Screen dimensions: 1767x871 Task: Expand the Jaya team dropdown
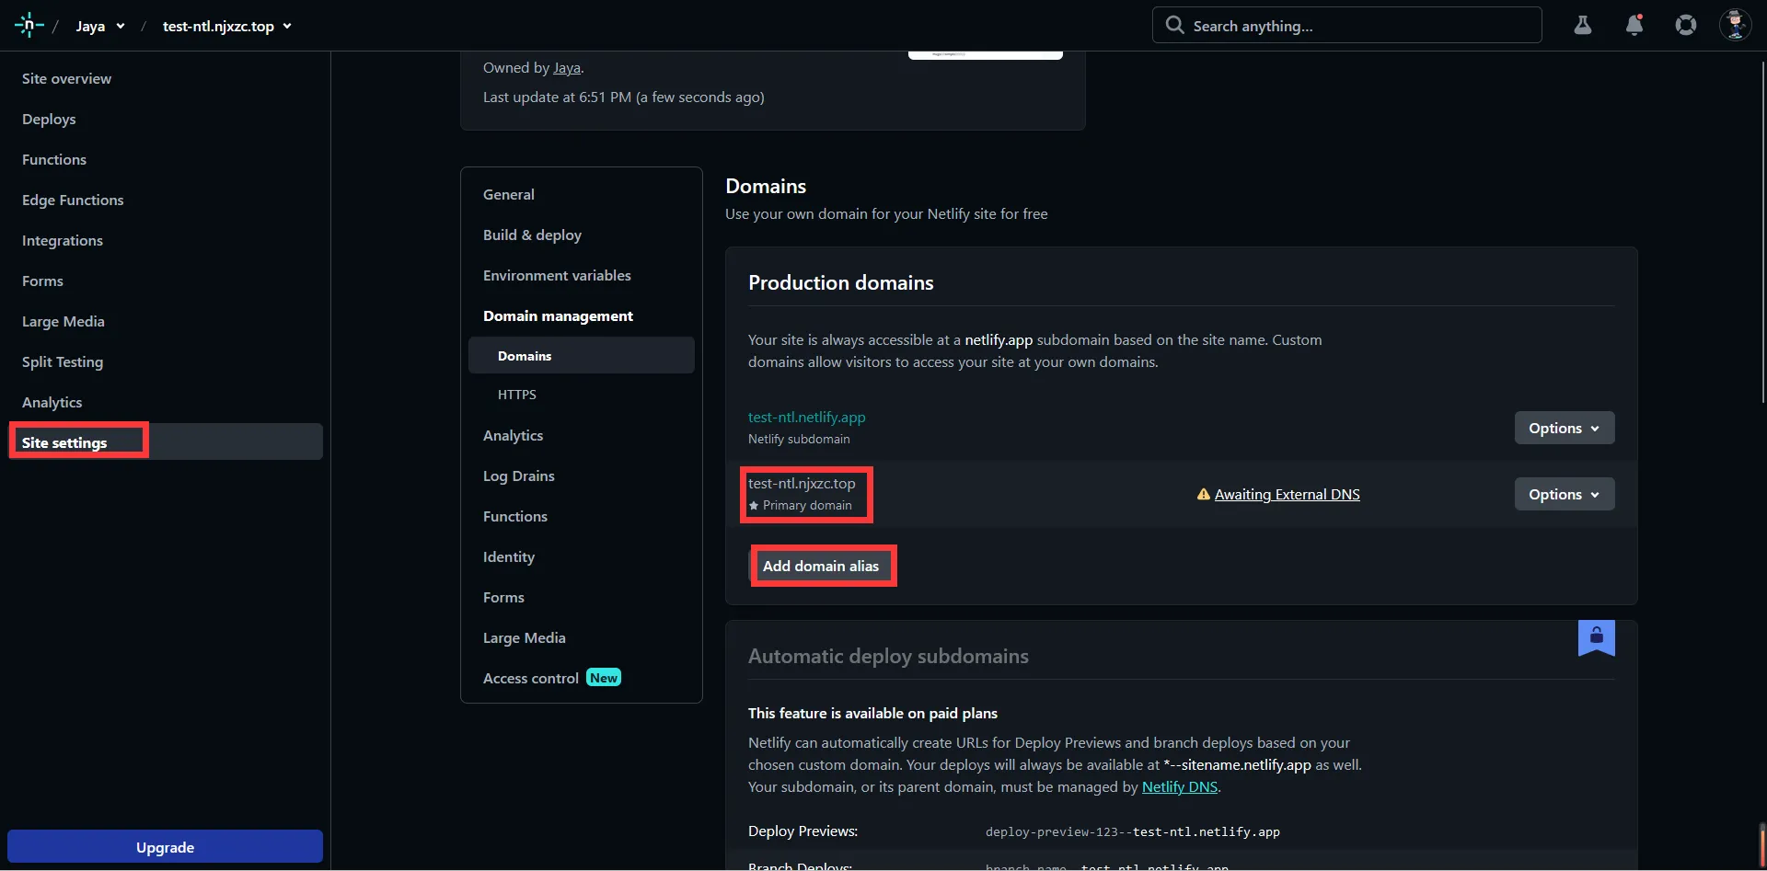point(100,27)
